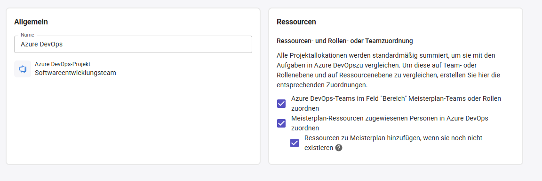Toggle Meisterplan-Ressourcen zugewiesenen Personen zuordnen checkbox
542x181 pixels.
[281, 123]
